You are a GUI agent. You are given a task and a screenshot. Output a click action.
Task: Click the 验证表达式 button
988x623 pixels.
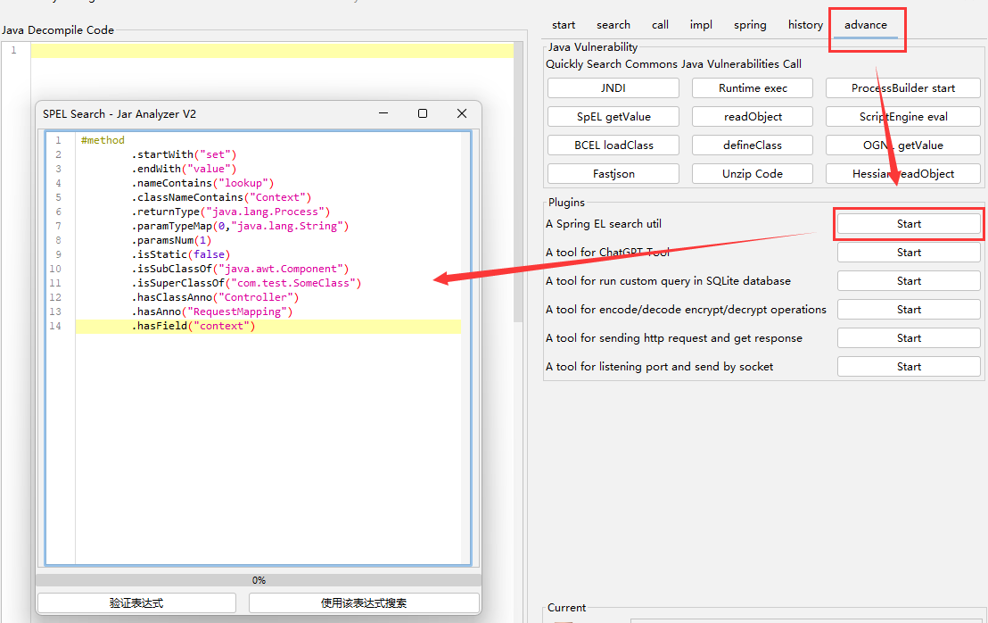(136, 603)
